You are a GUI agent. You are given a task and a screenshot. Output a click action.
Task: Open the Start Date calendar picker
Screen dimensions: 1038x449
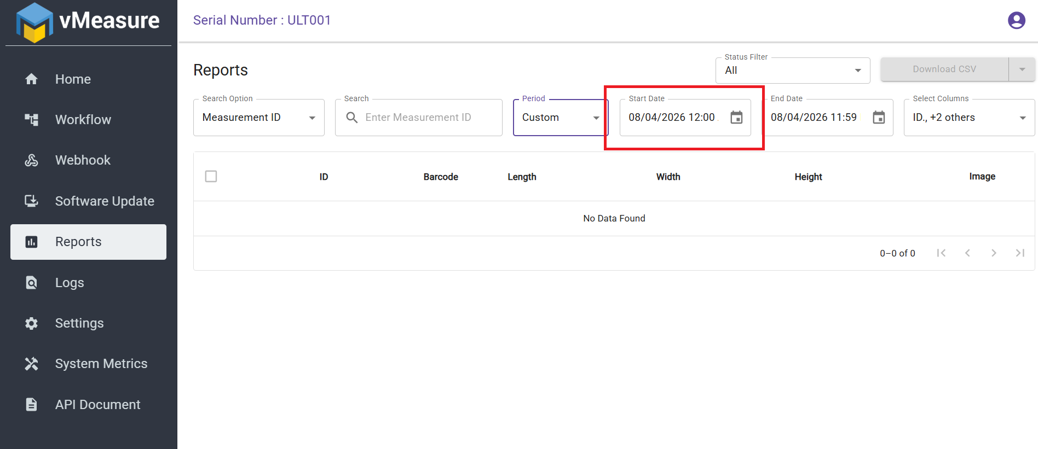click(737, 117)
